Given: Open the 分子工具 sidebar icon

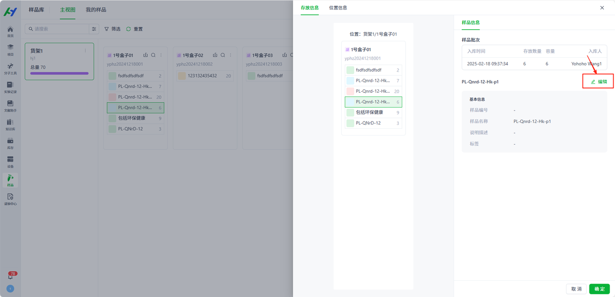Looking at the screenshot, I should 10,69.
